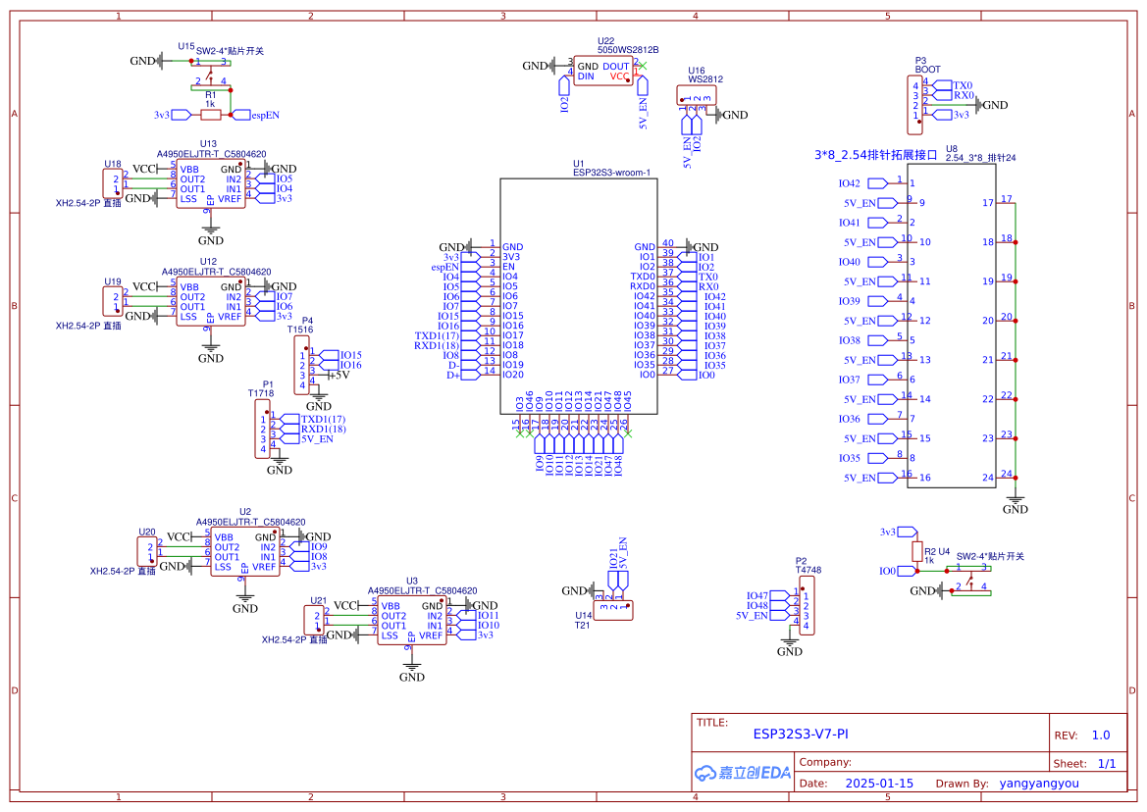Select resistor R2 1k near IO0
Screen dimensions: 1147x812
tap(917, 552)
